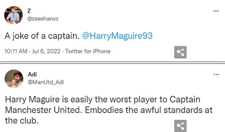Open the @HarryMaguire93 mention
Image resolution: width=225 pixels, height=132 pixels.
tap(117, 36)
